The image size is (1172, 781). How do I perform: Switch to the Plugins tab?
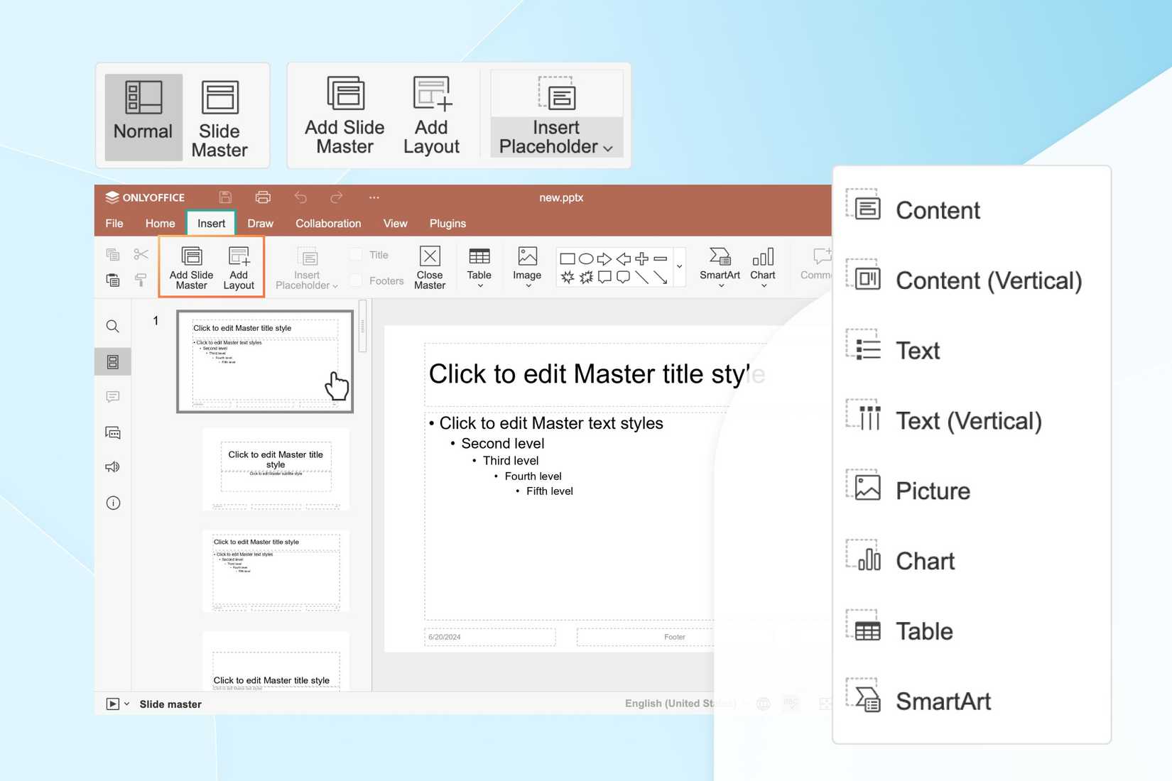pos(447,223)
